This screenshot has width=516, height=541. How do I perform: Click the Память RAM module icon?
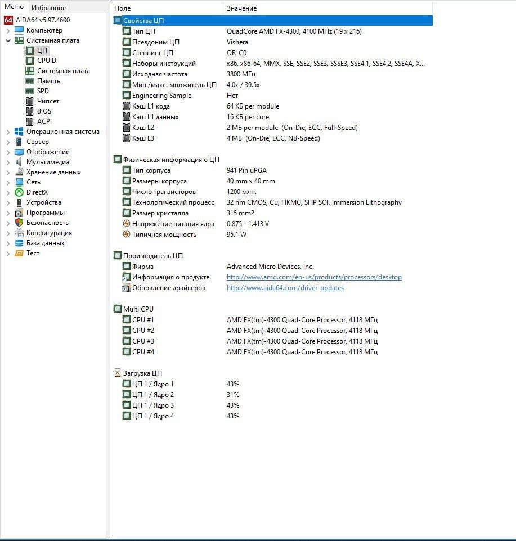point(30,81)
